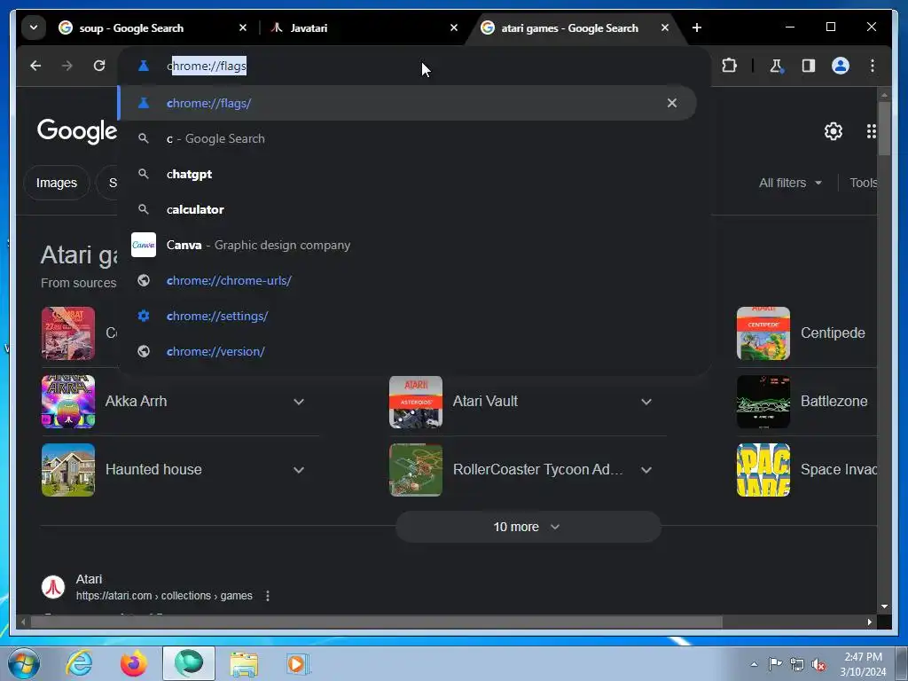Image resolution: width=908 pixels, height=681 pixels.
Task: Click the Space Invaders thumbnail
Action: 763,470
